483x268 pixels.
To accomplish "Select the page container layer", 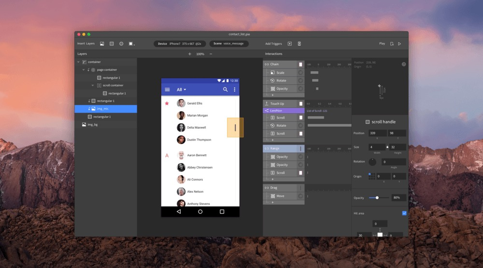I will [x=106, y=70].
